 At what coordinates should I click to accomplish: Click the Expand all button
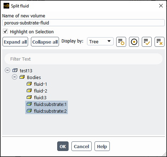[15, 42]
